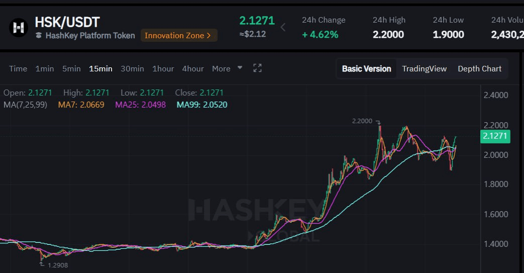Switch chart to 1hour interval
The image size is (524, 273).
pos(163,68)
